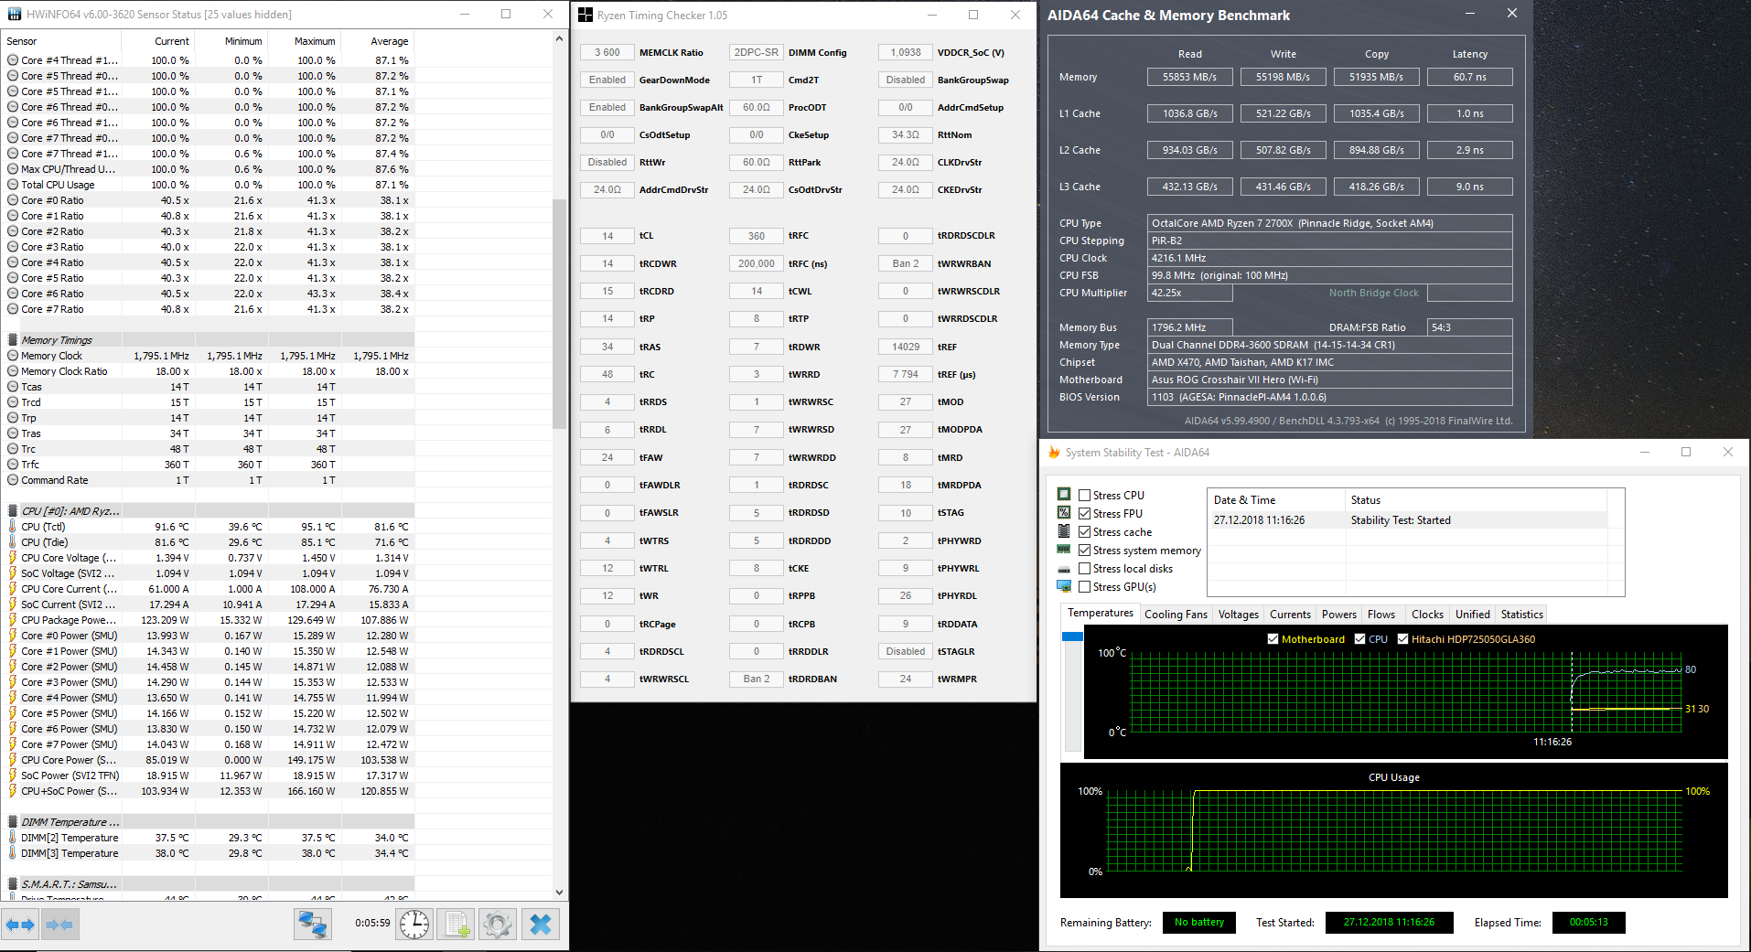This screenshot has height=952, width=1751.
Task: Click the tCL value 14 box
Action: point(607,236)
